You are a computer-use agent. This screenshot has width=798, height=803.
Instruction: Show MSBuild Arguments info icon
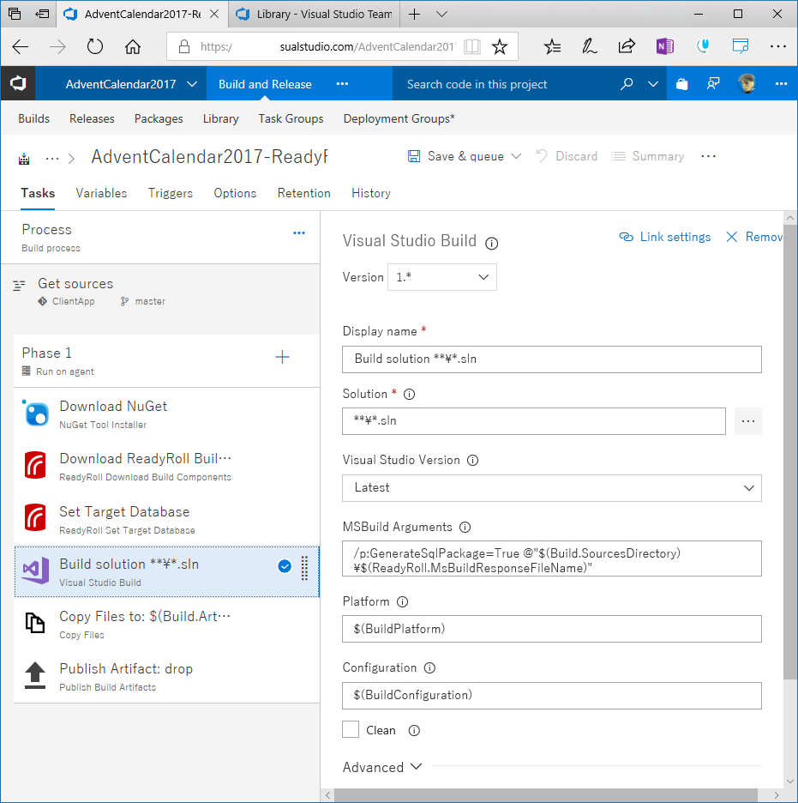[465, 527]
